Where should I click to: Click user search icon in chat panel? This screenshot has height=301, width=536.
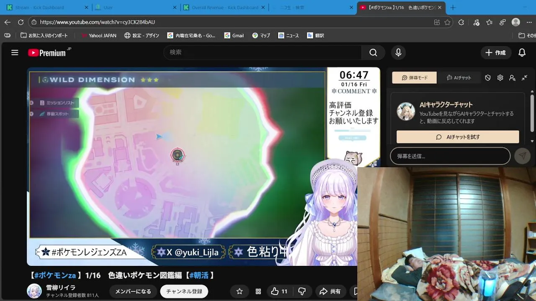512,78
